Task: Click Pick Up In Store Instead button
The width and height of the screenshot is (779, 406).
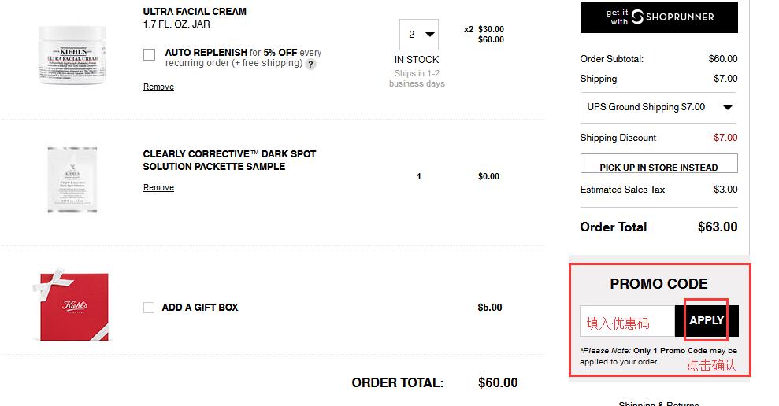Action: coord(658,164)
